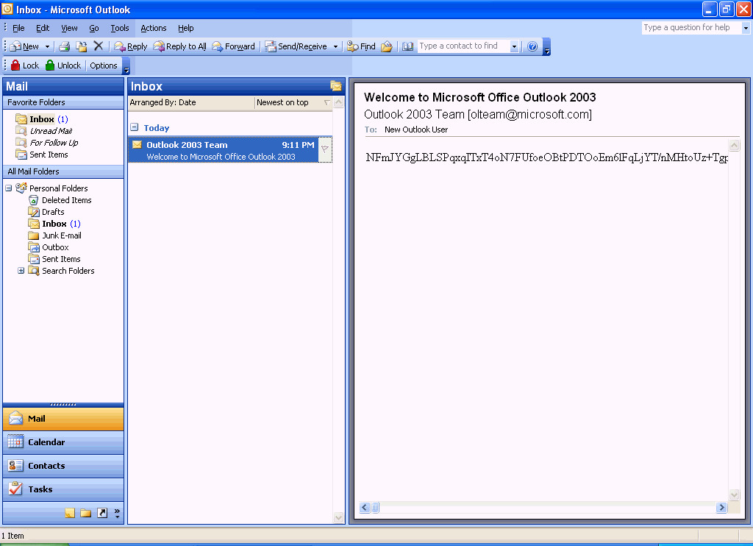The height and width of the screenshot is (546, 753).
Task: Click the Address Book icon
Action: (407, 46)
